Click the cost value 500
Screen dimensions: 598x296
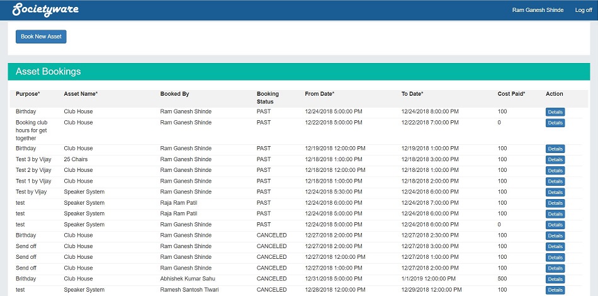[x=502, y=278]
